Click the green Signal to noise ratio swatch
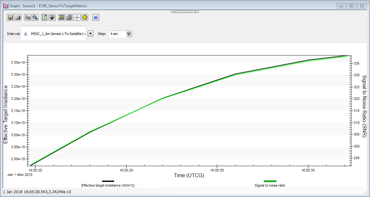 pos(270,181)
